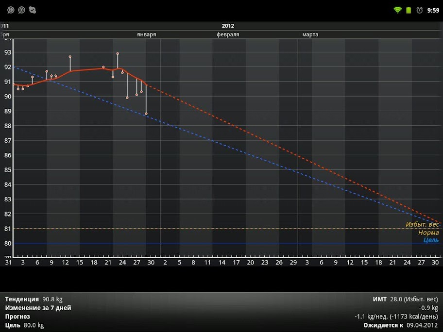This screenshot has width=443, height=332.
Task: Select the март month header
Action: tap(310, 34)
